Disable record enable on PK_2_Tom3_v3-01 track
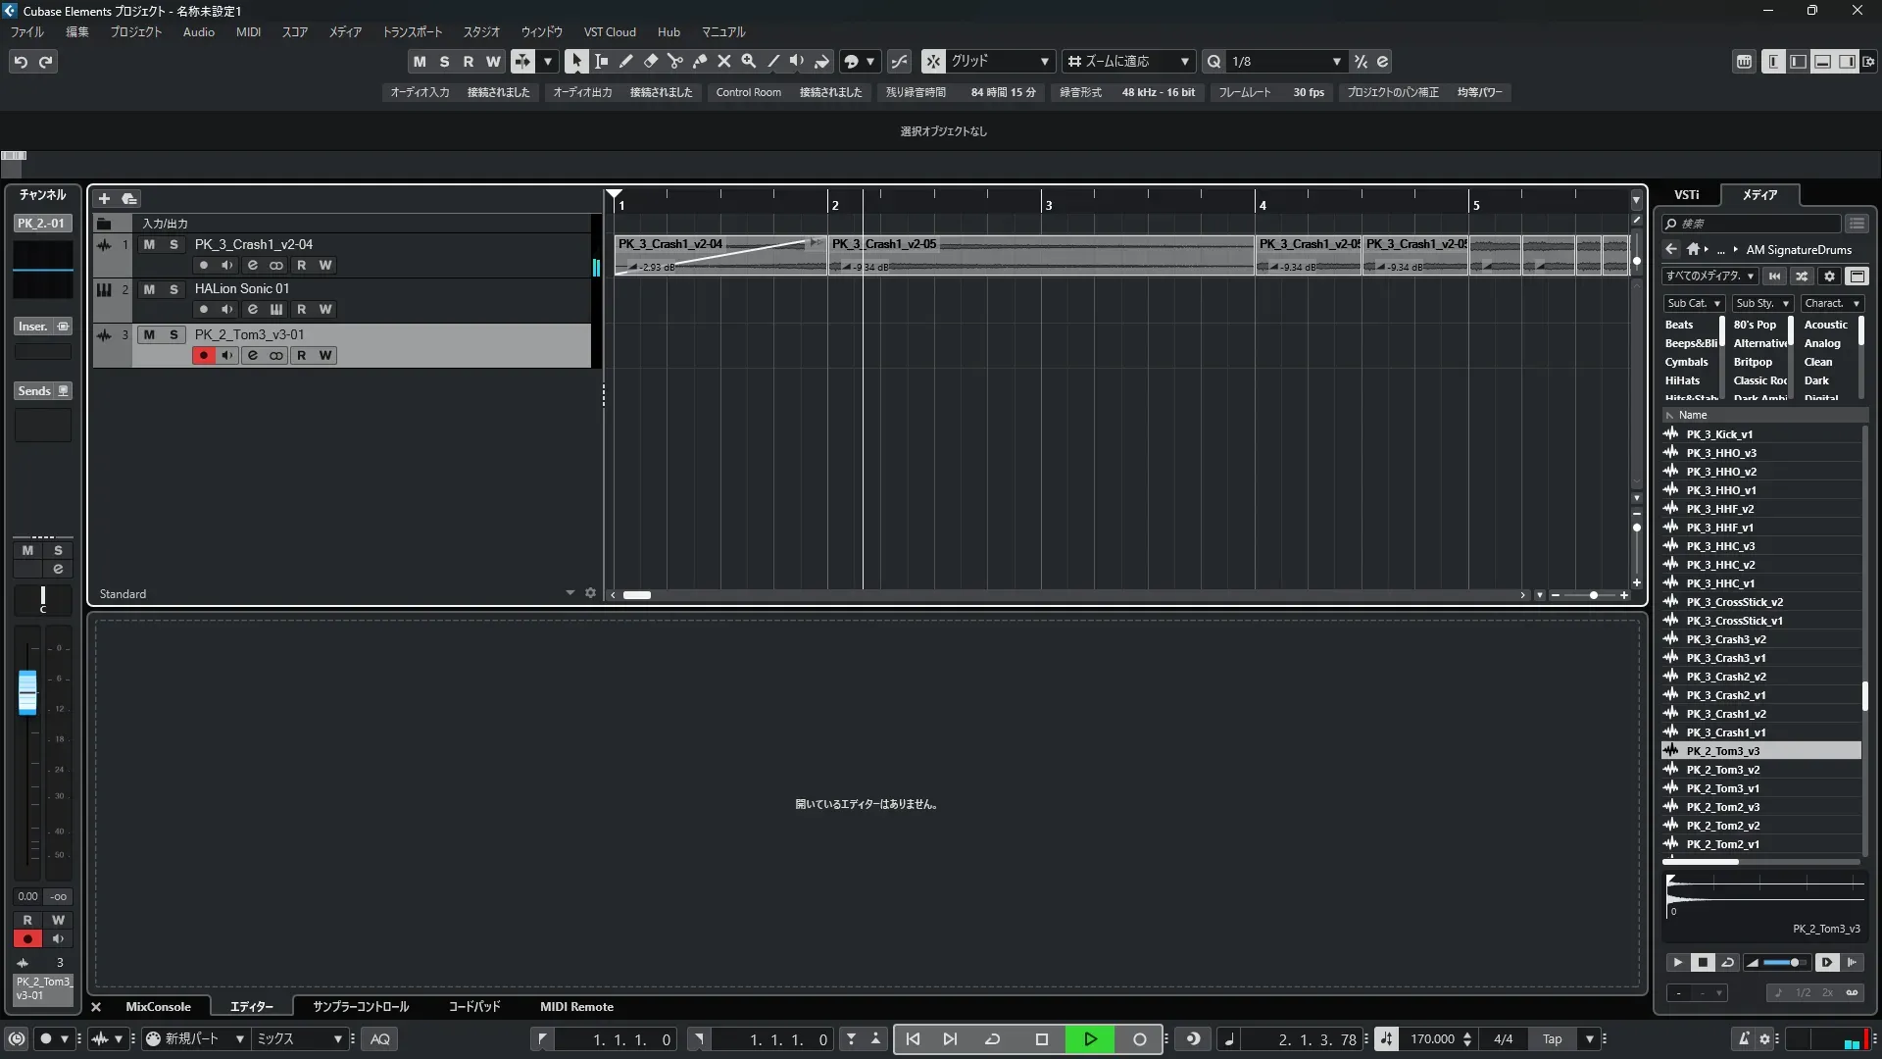The width and height of the screenshot is (1882, 1059). [203, 356]
